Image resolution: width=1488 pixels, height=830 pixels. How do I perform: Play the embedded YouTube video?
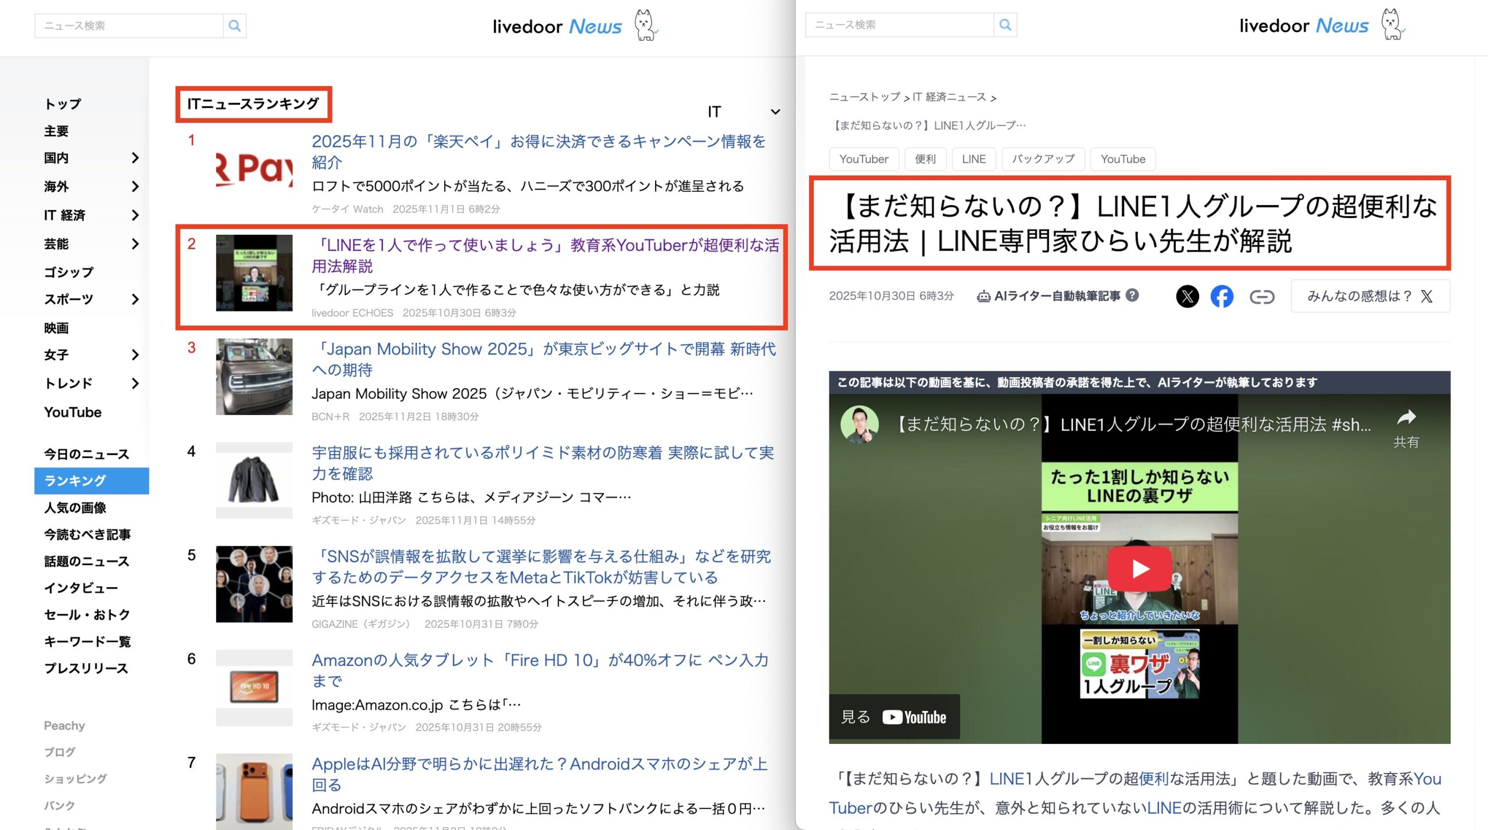point(1139,568)
